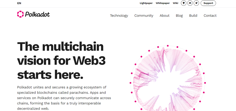Expand the Community navigation menu

144,15
